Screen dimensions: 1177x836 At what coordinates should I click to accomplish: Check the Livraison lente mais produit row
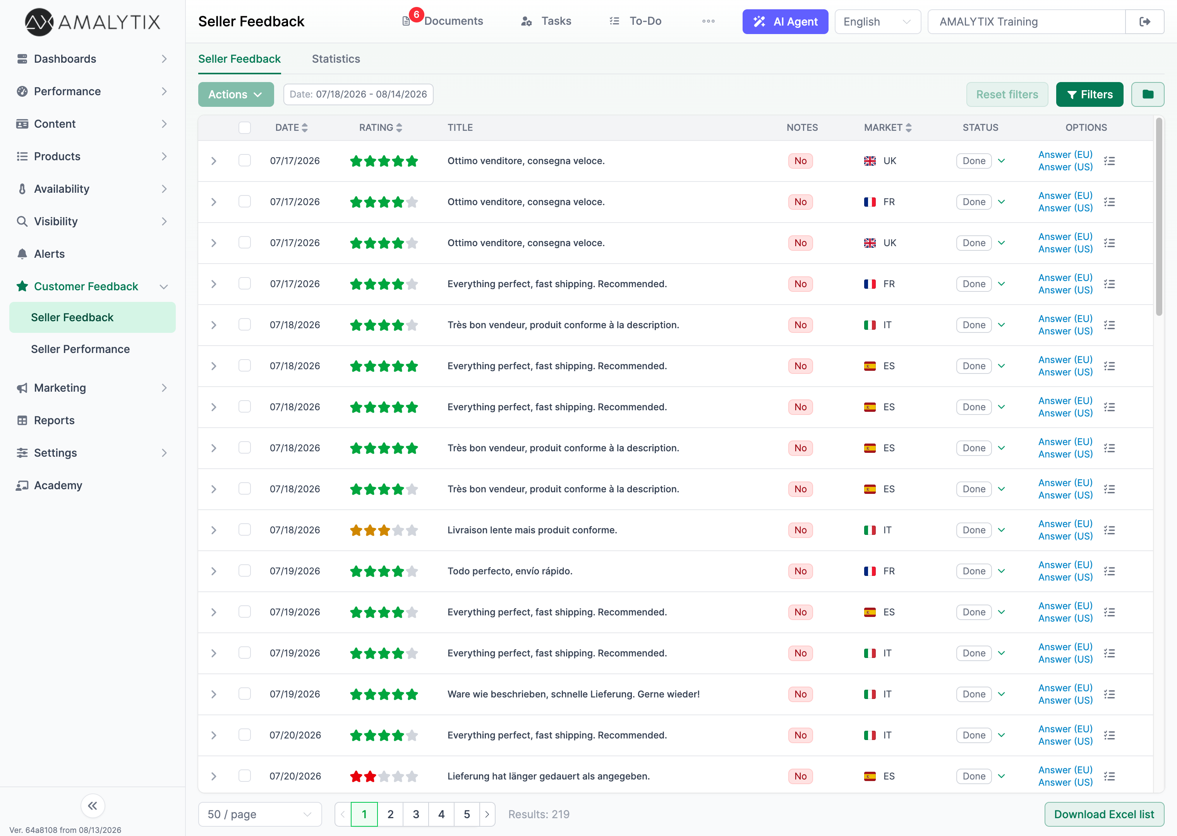click(245, 529)
